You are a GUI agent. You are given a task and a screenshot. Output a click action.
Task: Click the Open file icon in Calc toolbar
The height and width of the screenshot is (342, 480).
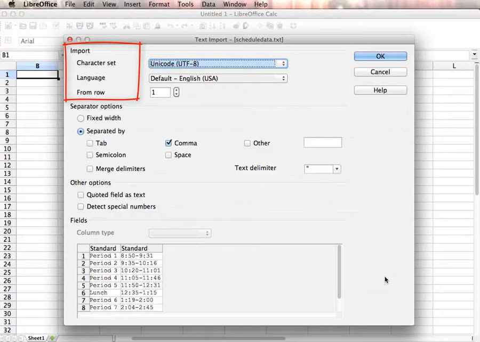22,26
